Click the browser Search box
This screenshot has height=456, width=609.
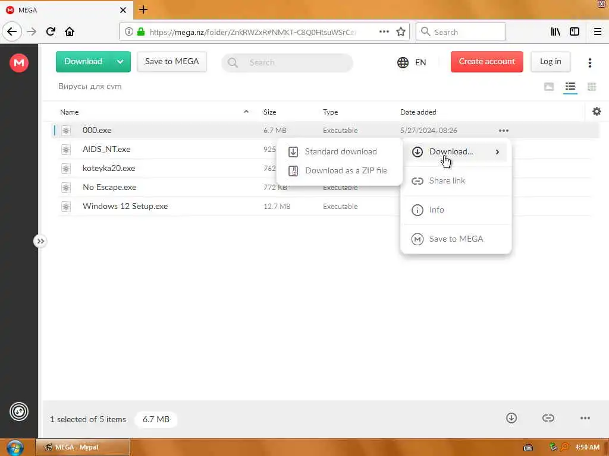click(461, 32)
